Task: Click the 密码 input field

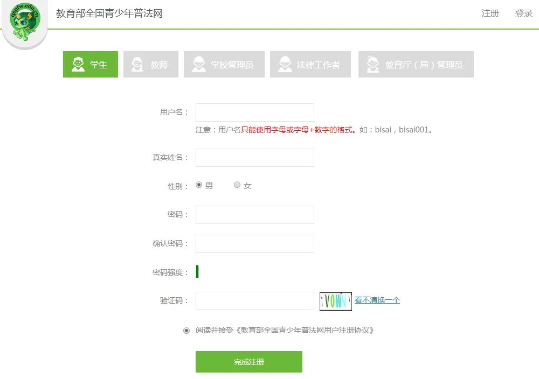Action: click(x=254, y=214)
